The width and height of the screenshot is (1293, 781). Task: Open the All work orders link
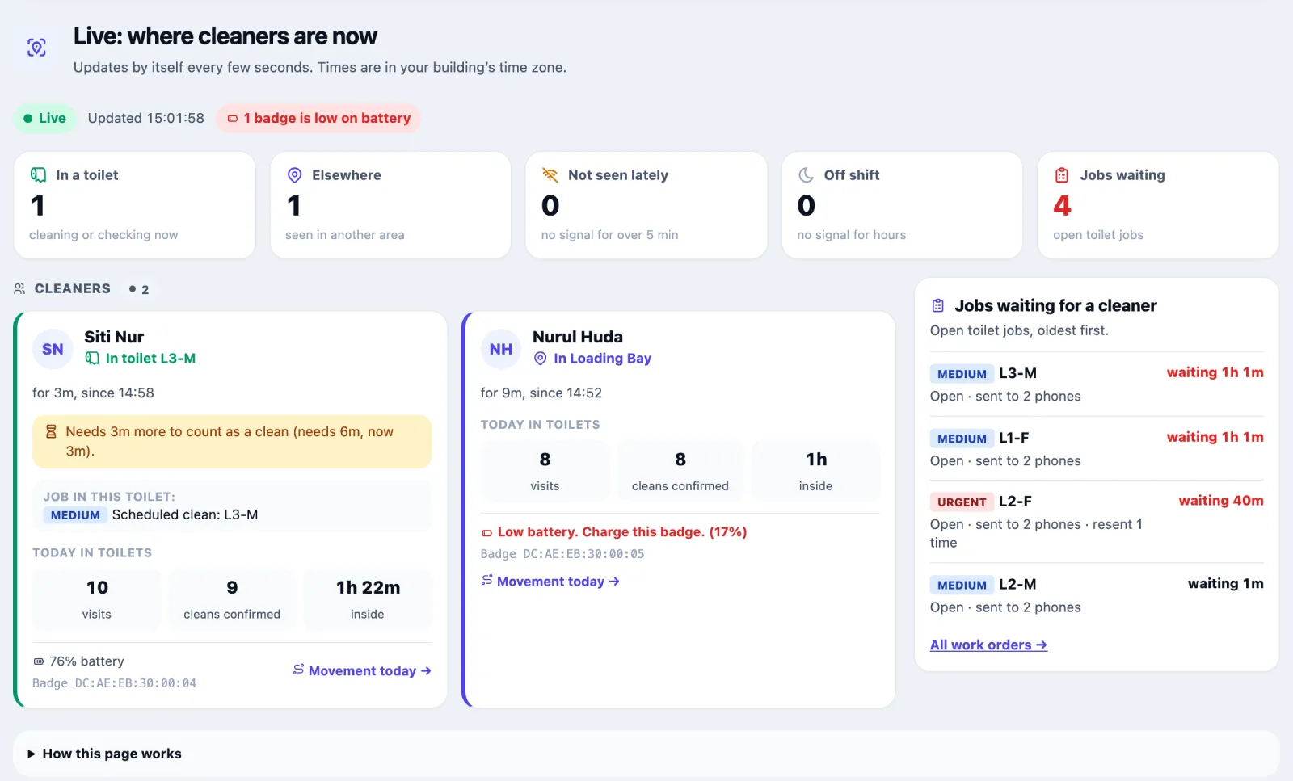(988, 645)
